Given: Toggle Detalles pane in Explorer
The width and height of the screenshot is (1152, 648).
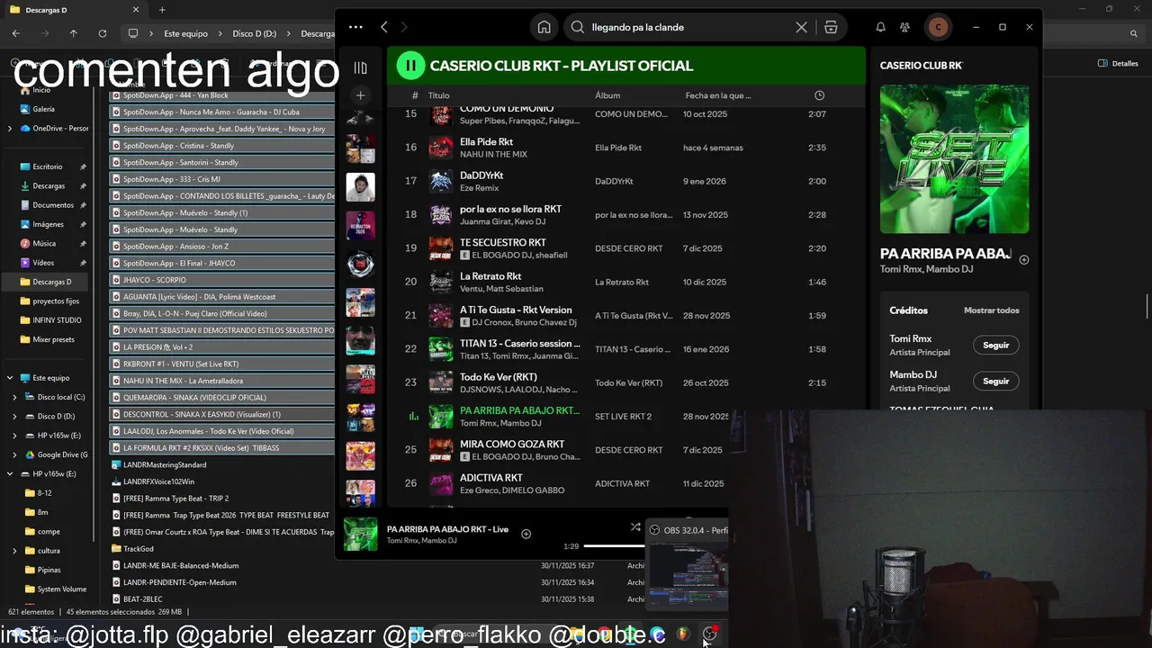Looking at the screenshot, I should coord(1119,64).
